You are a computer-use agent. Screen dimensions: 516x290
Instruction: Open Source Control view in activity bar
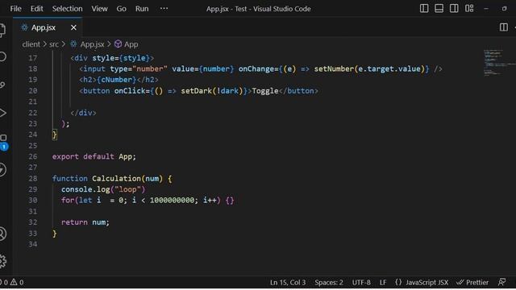[x=2, y=85]
